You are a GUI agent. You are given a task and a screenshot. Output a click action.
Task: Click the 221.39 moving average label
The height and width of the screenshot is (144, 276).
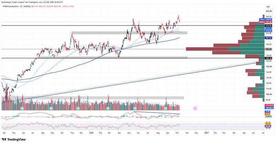tap(268, 28)
